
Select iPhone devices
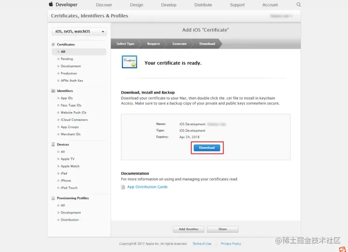click(x=66, y=181)
